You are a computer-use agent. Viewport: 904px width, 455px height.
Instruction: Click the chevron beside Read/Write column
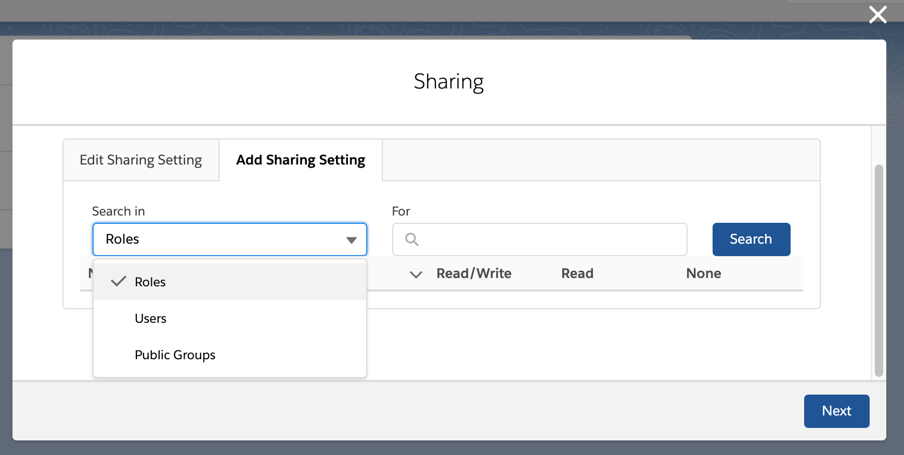tap(416, 274)
